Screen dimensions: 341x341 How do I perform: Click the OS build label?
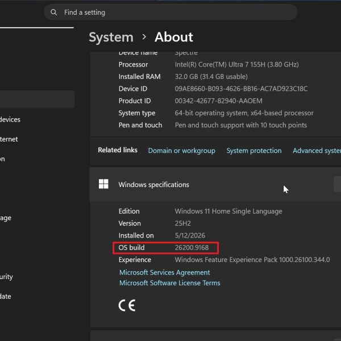click(x=131, y=247)
